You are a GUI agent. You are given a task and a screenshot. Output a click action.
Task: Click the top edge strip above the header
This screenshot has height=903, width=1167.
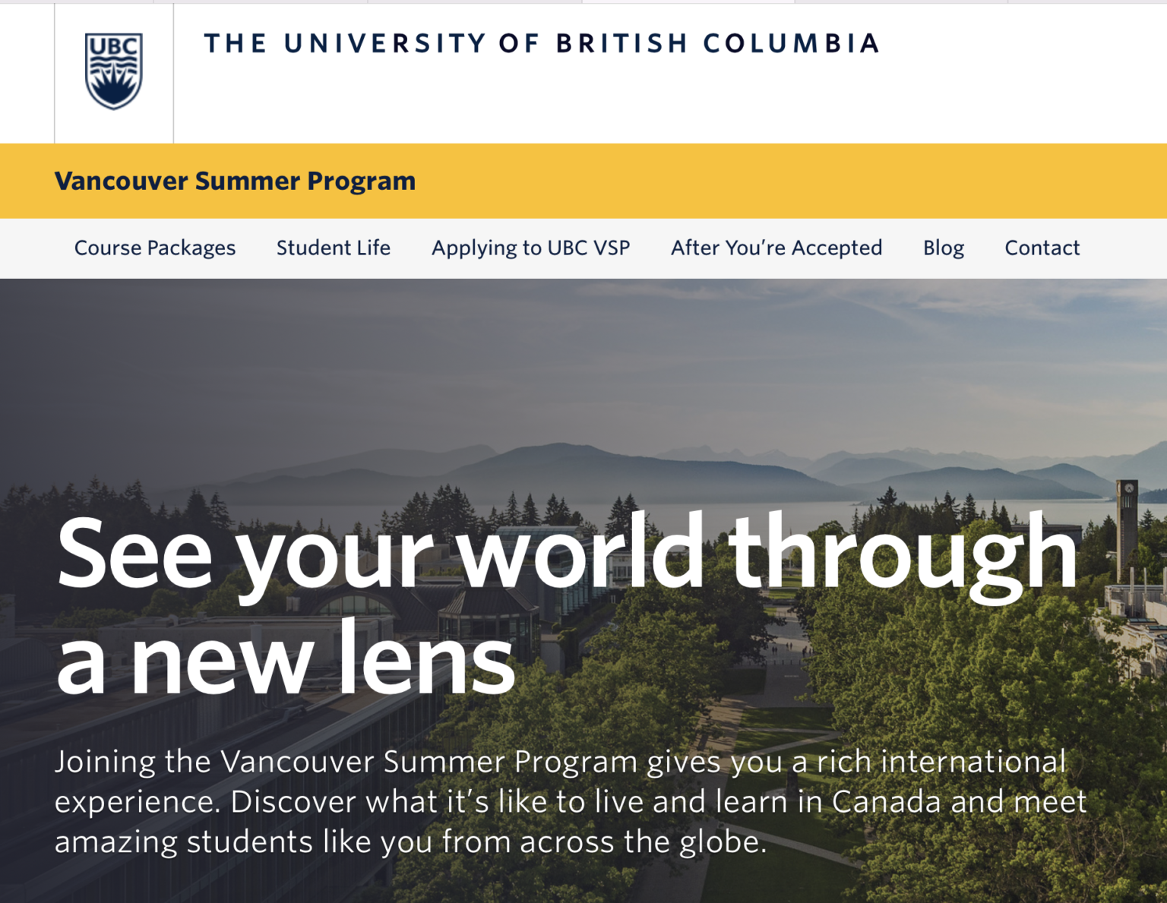(532, 2)
